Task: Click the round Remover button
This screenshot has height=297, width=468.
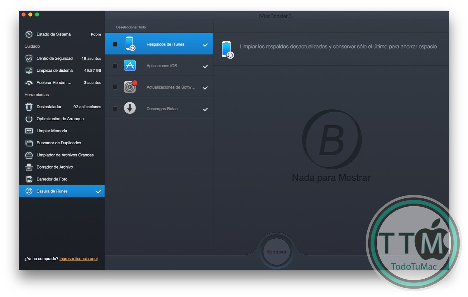Action: tap(276, 251)
